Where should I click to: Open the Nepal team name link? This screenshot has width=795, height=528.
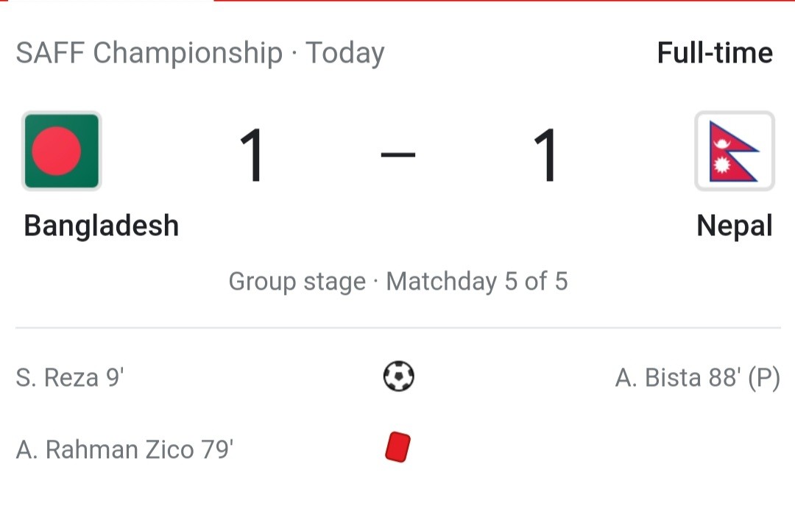(735, 226)
